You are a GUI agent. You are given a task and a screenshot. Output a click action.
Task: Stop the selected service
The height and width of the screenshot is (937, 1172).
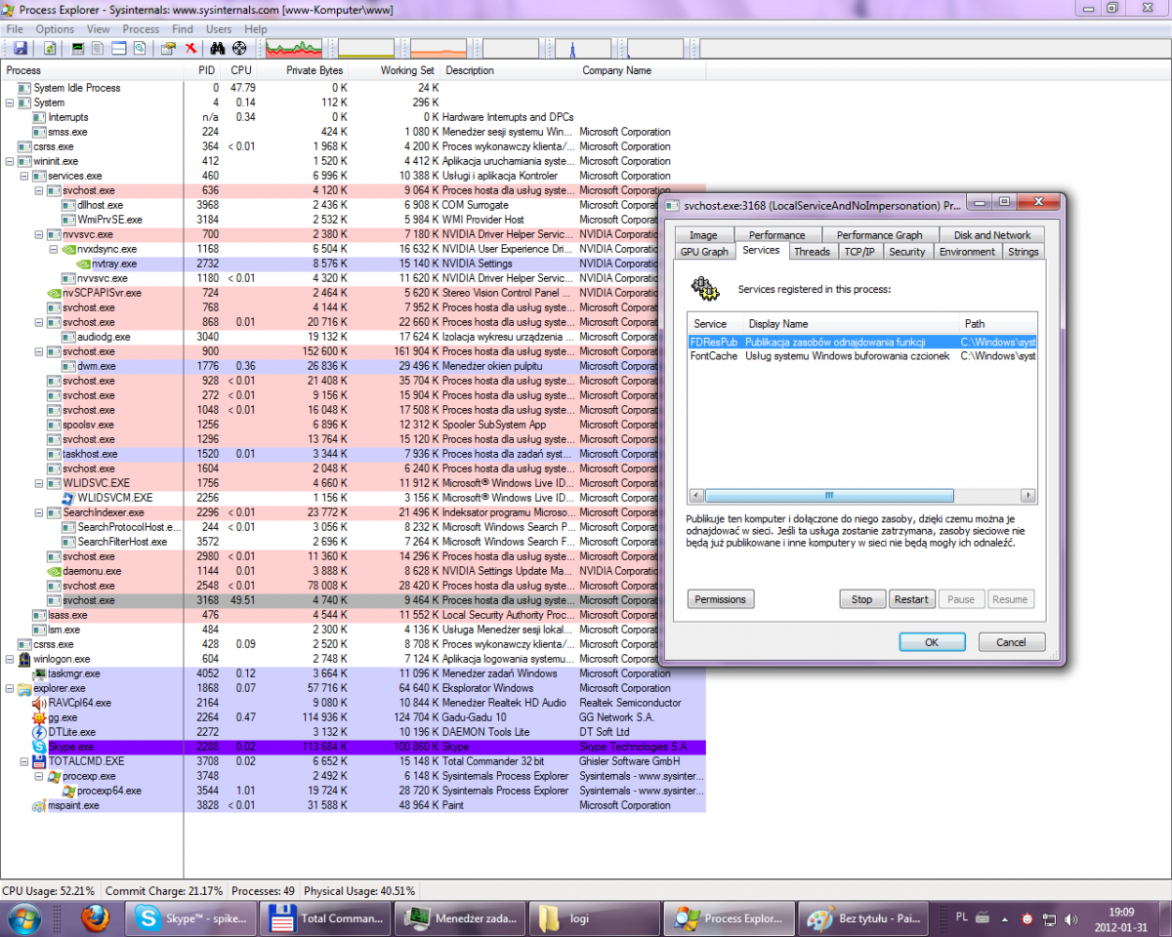coord(862,599)
